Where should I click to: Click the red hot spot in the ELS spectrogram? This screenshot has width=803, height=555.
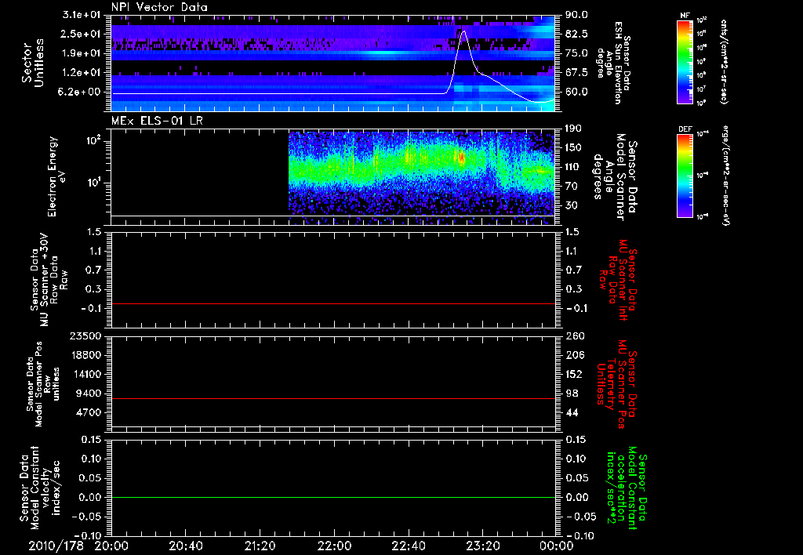coord(461,158)
